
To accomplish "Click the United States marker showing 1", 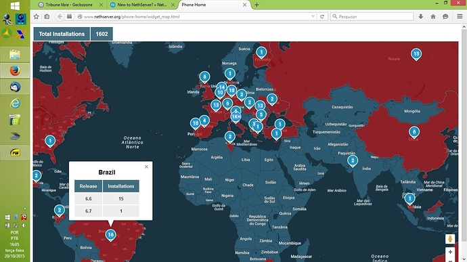I will tap(50, 141).
